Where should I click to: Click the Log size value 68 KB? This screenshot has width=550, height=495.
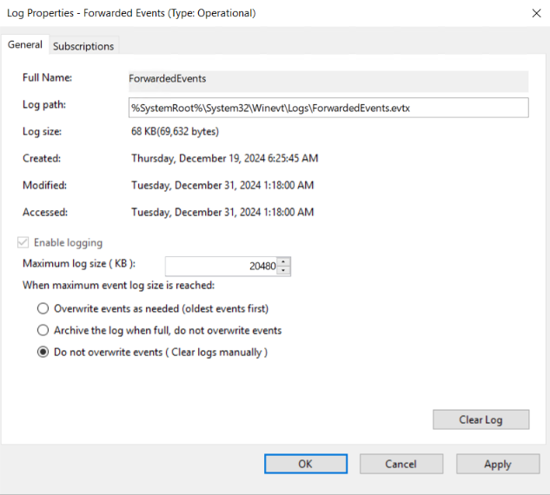point(174,132)
